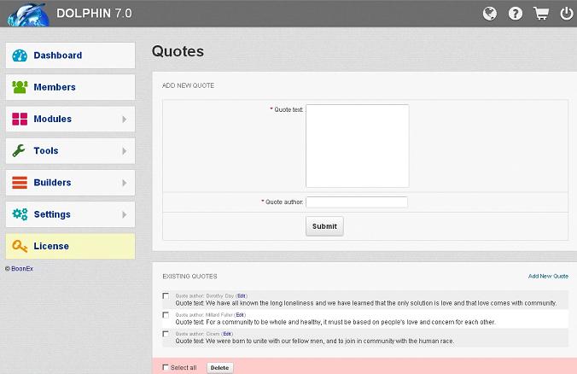Viewport: 577px width, 374px height.
Task: Open the Members menu item
Action: [x=70, y=87]
